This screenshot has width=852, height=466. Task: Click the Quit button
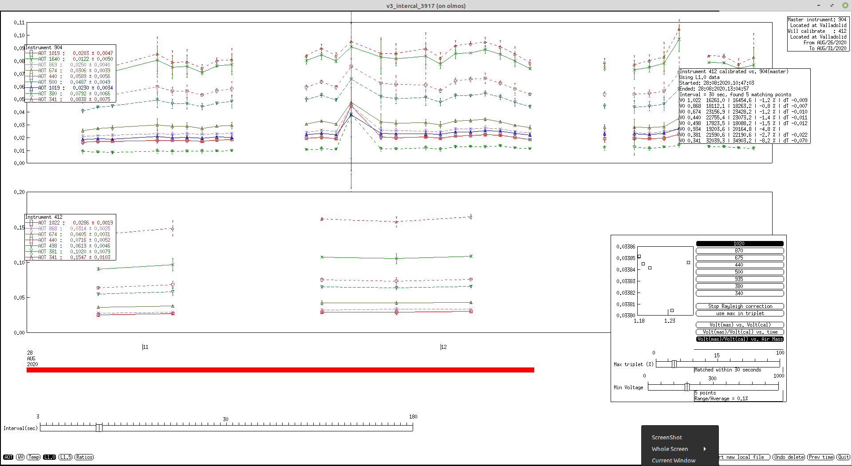(843, 457)
